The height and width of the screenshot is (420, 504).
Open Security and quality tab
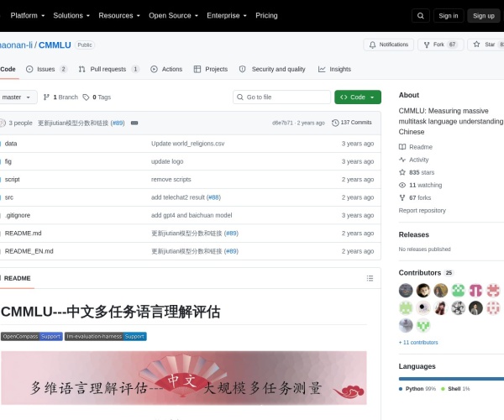(x=272, y=69)
